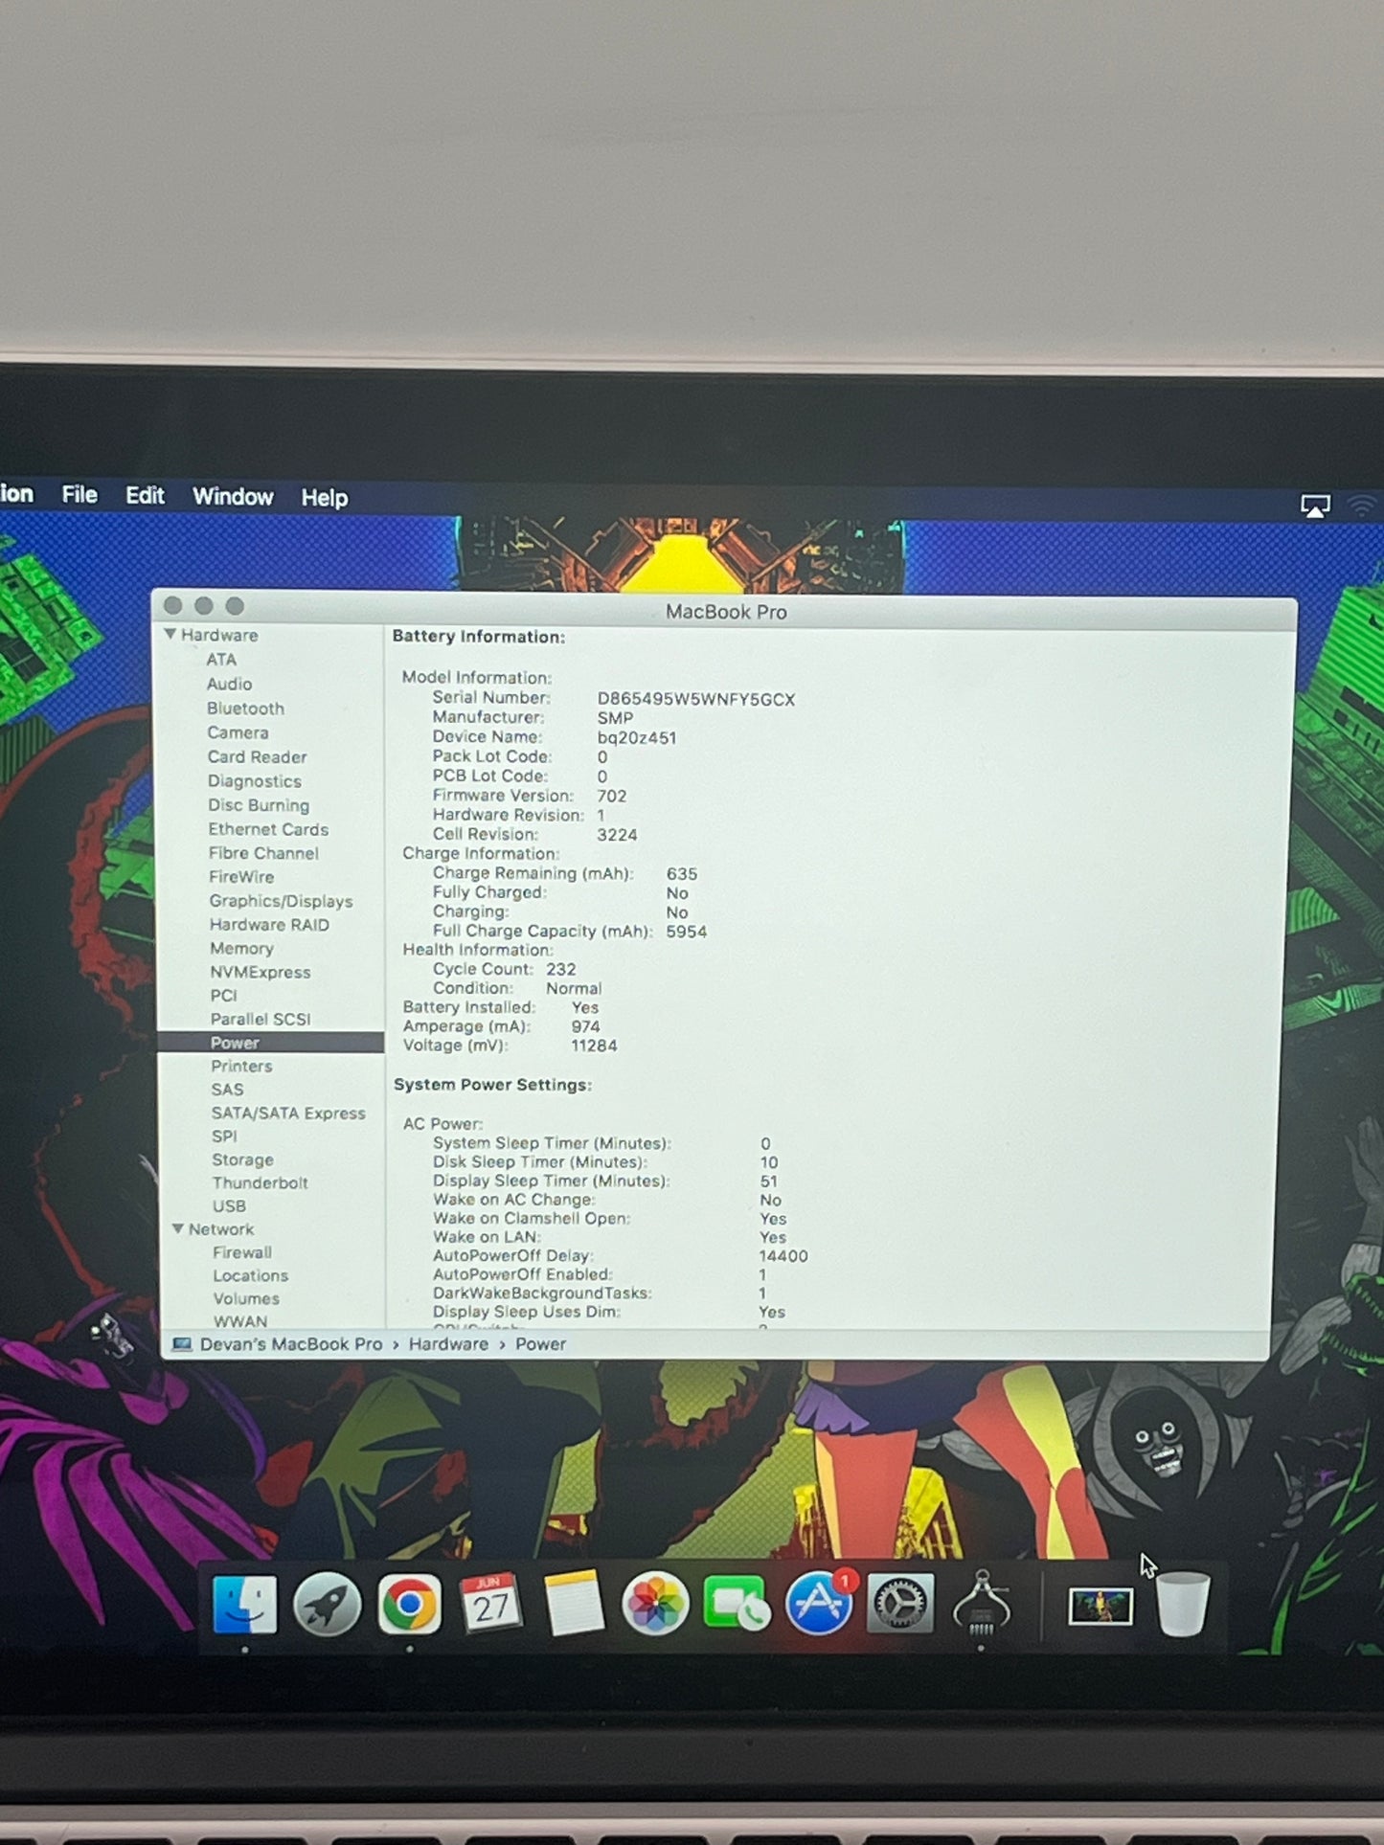1384x1845 pixels.
Task: Open the Help menu
Action: tap(325, 498)
